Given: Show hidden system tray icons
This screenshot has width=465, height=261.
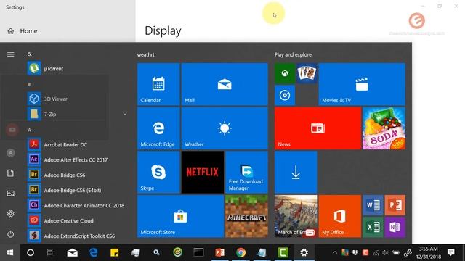Looking at the screenshot, I should (334, 252).
